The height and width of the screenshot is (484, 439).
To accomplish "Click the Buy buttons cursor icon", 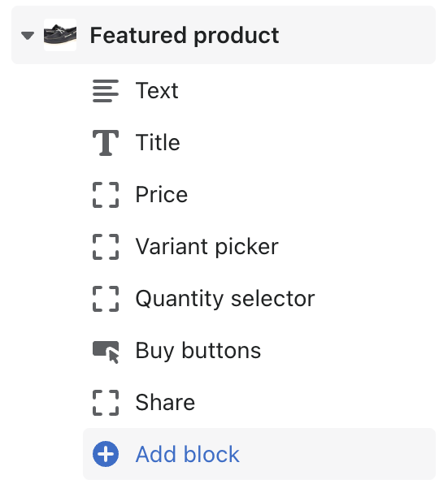I will click(106, 352).
